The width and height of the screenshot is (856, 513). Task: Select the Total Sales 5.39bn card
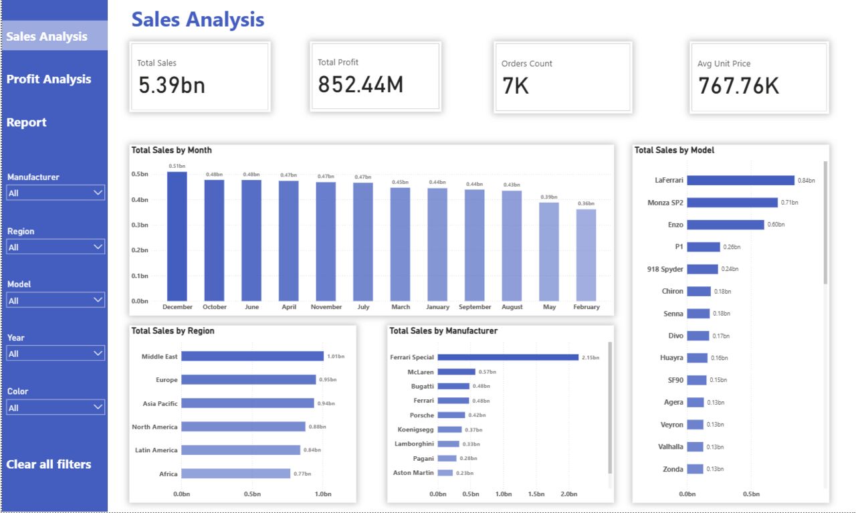201,77
